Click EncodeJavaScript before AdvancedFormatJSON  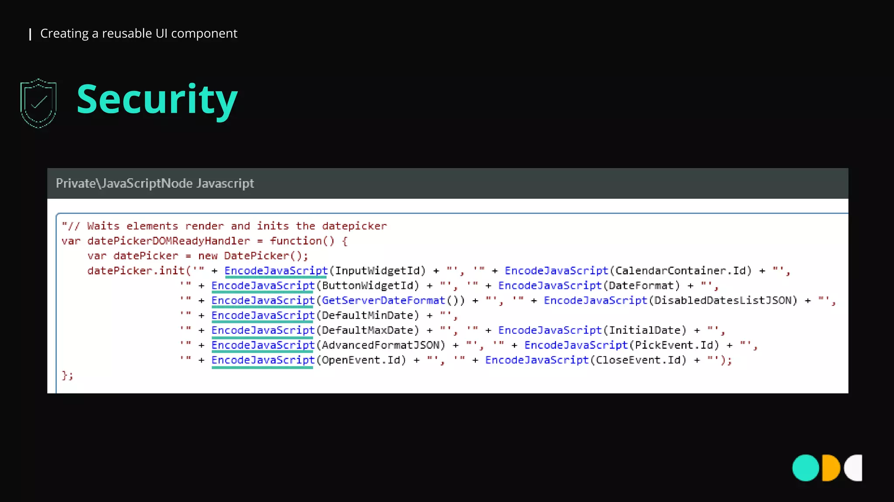(263, 345)
